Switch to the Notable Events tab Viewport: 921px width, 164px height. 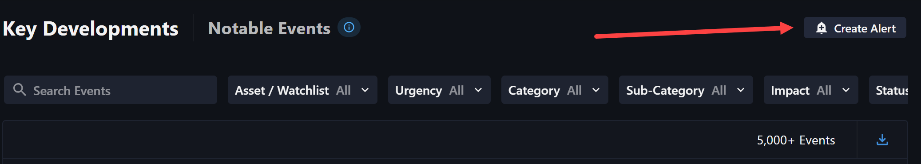click(x=269, y=28)
